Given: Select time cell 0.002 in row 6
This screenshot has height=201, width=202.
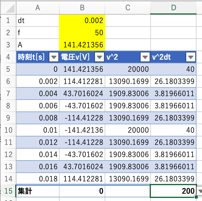Looking at the screenshot, I should [38, 81].
